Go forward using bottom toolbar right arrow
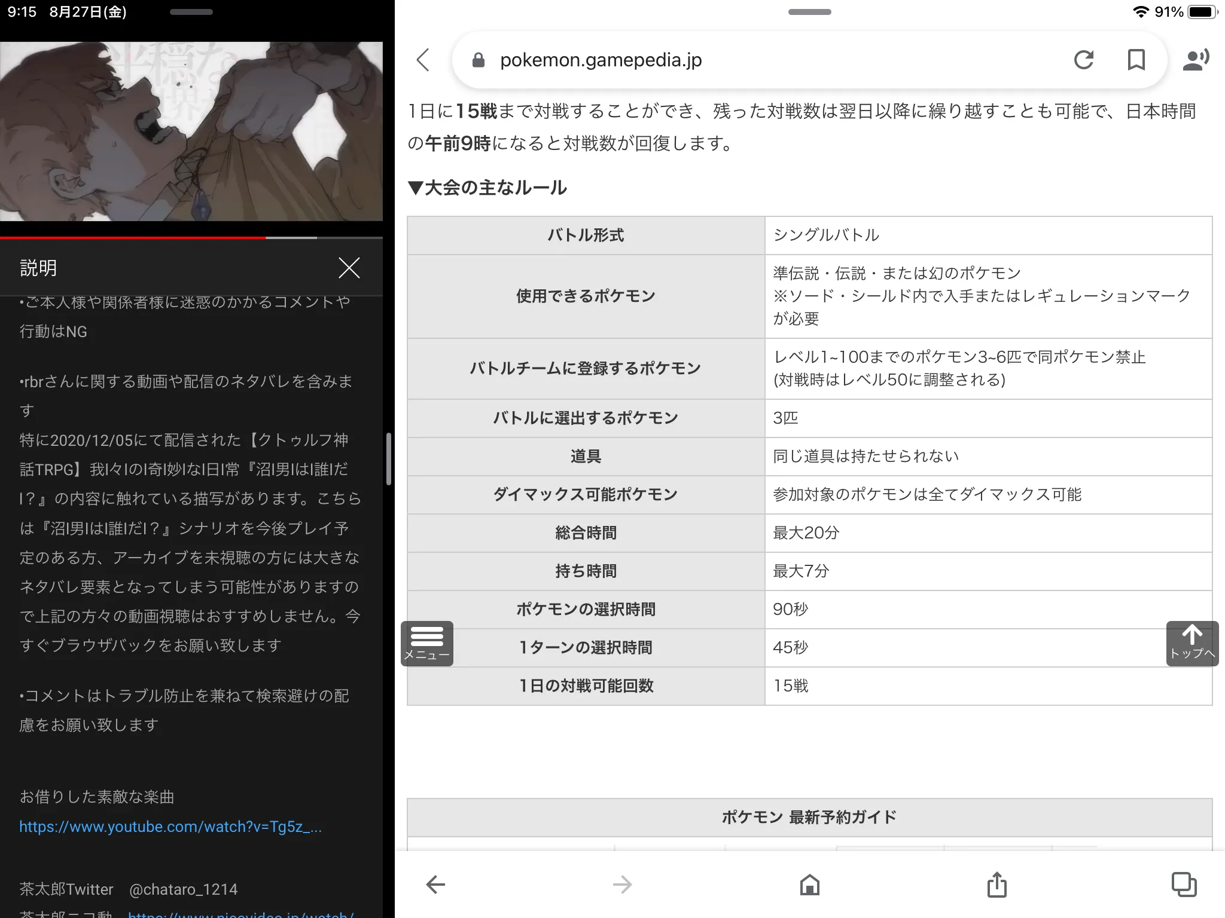This screenshot has width=1225, height=918. pyautogui.click(x=622, y=885)
